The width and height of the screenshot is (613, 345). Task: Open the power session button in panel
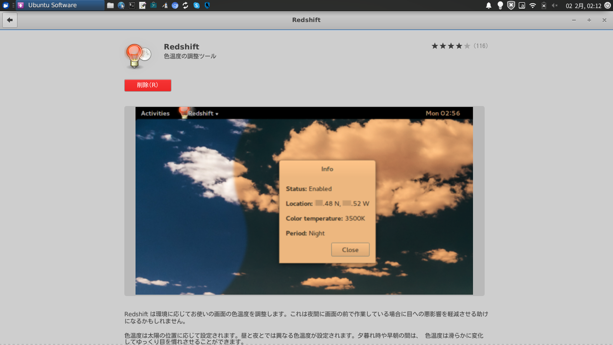[607, 6]
